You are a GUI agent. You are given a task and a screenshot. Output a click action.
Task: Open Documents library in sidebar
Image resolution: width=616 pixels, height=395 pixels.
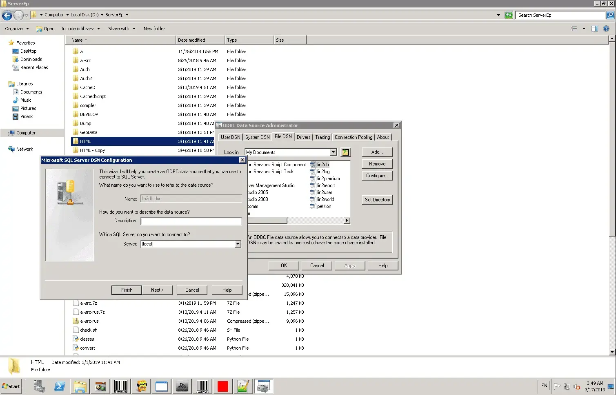[x=31, y=92]
